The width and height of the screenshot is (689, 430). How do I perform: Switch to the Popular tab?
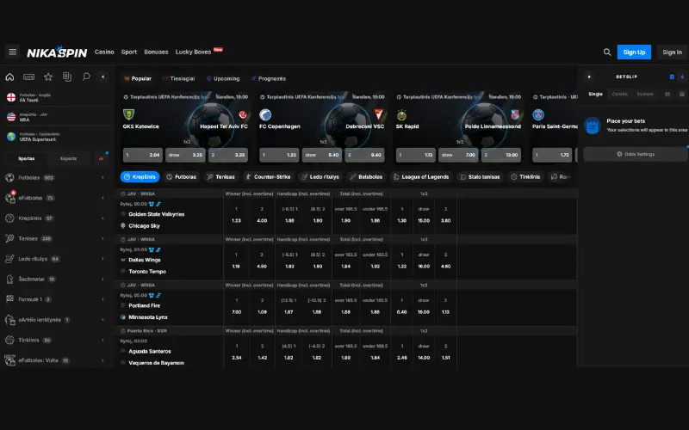coord(138,78)
